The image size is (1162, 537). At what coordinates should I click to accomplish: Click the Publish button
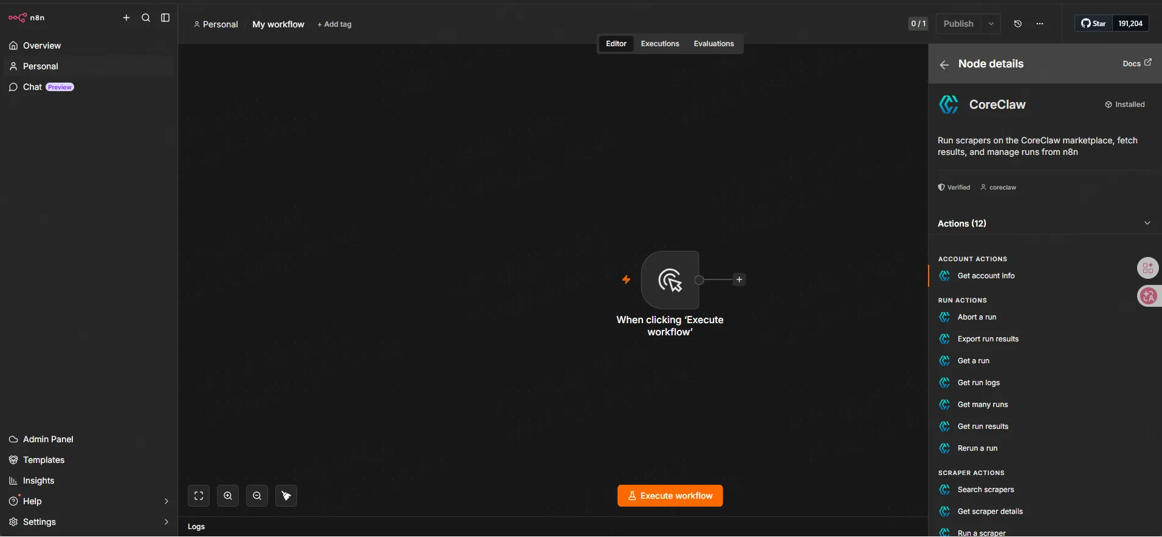tap(958, 24)
